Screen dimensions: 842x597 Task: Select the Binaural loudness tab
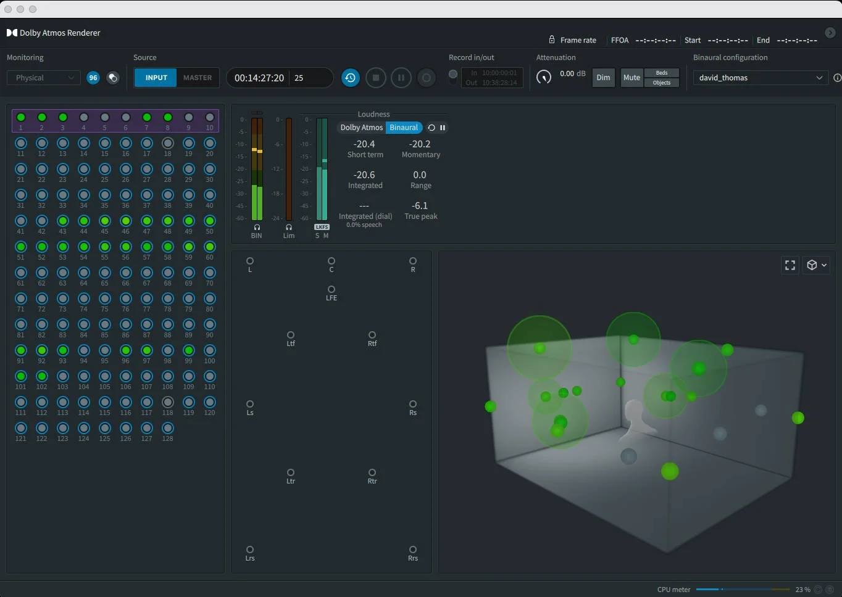click(x=404, y=128)
